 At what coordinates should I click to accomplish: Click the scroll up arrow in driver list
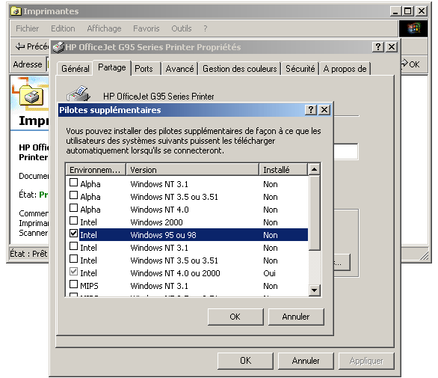click(314, 170)
